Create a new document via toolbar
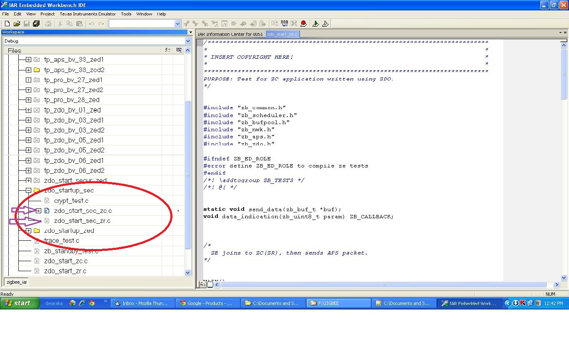 coord(7,24)
